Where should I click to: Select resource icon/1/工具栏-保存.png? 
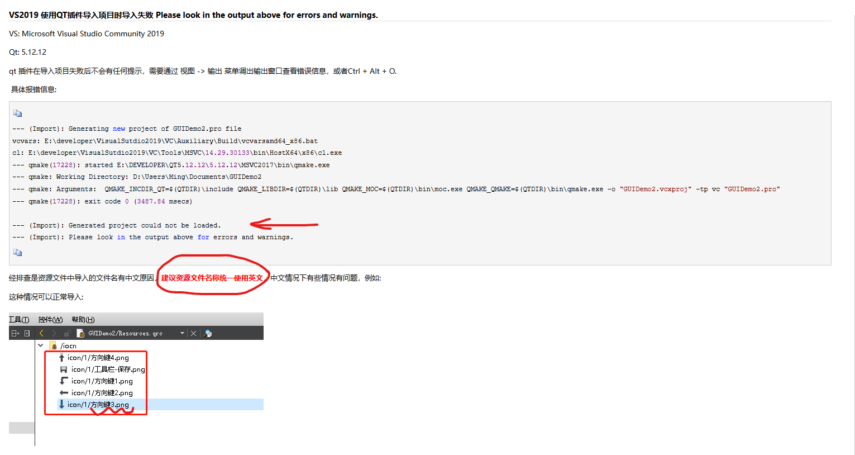click(x=108, y=369)
